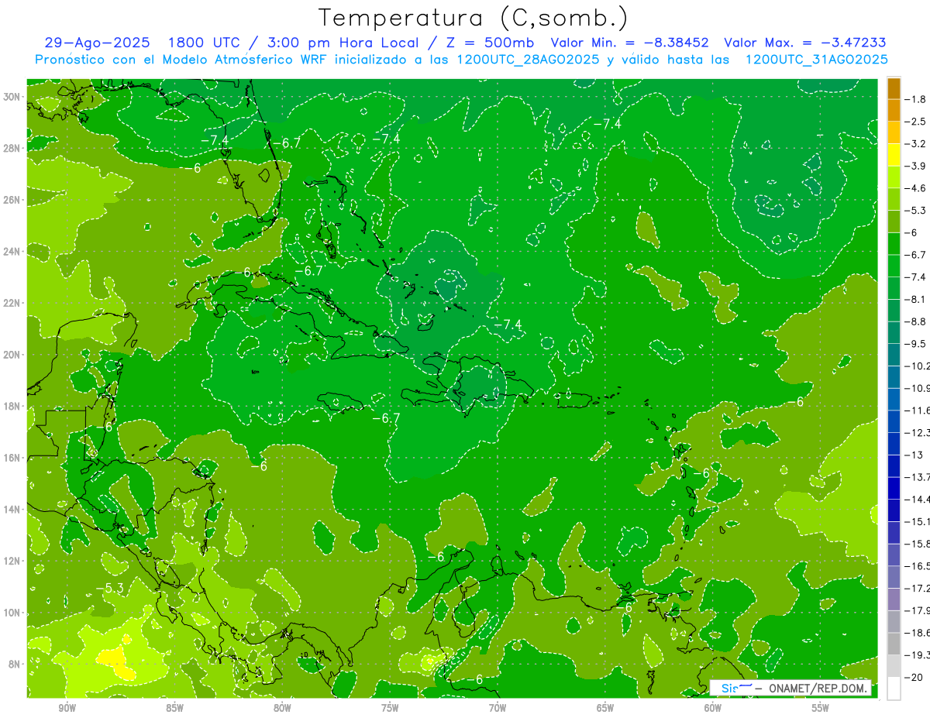
Task: Click the '80W' longitude axis label
Action: coord(283,708)
